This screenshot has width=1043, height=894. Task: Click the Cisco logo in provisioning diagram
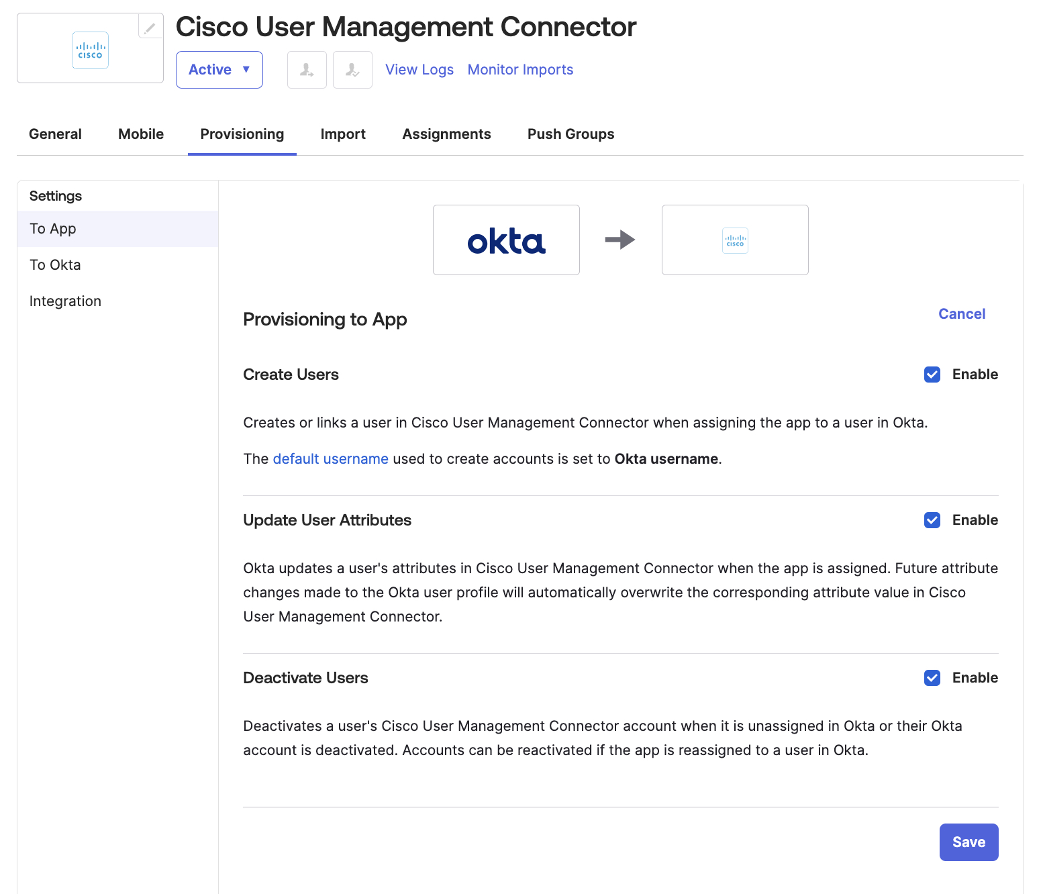pos(735,240)
